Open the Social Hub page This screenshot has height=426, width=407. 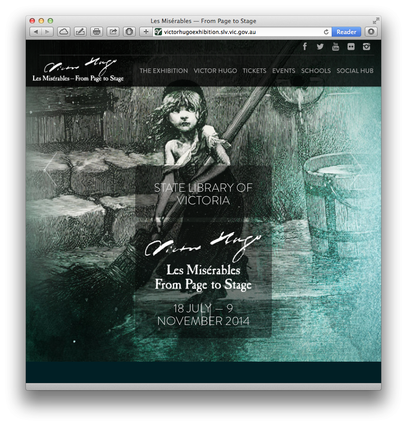pyautogui.click(x=355, y=71)
